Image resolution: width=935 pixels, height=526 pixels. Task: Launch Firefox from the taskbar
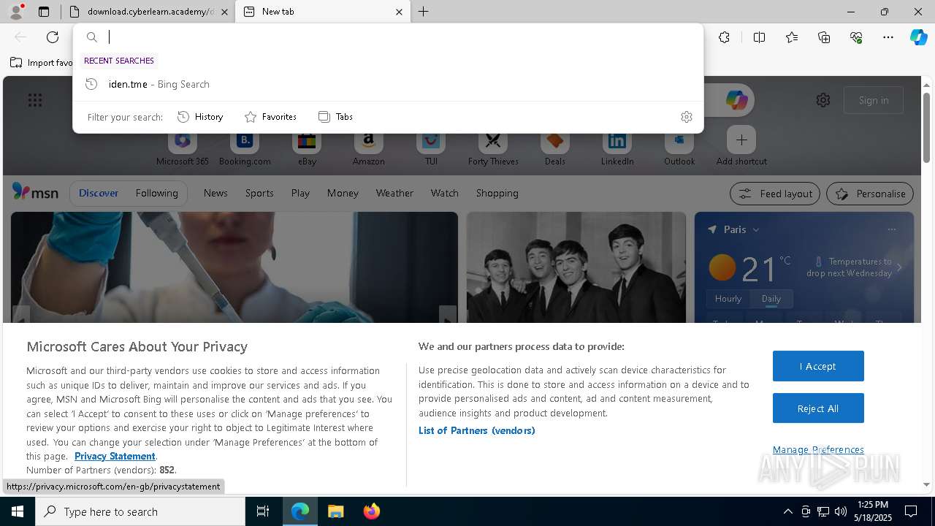pyautogui.click(x=372, y=511)
